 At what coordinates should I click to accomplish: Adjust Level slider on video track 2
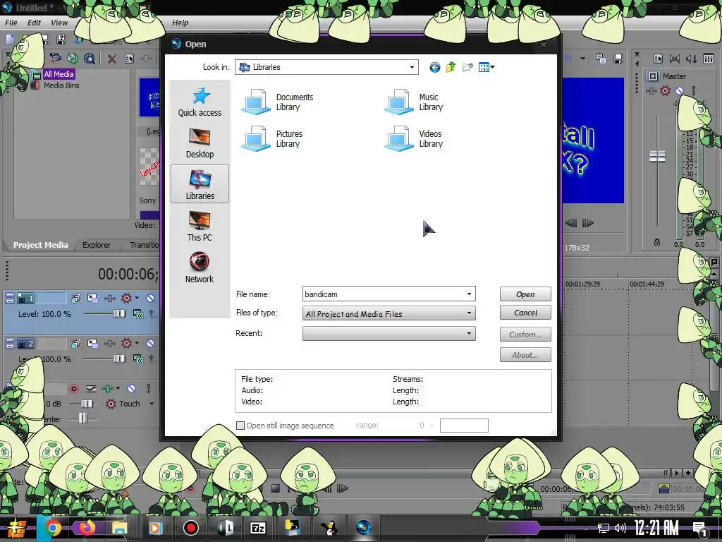click(118, 359)
